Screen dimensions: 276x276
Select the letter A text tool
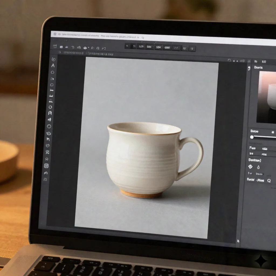(53, 65)
